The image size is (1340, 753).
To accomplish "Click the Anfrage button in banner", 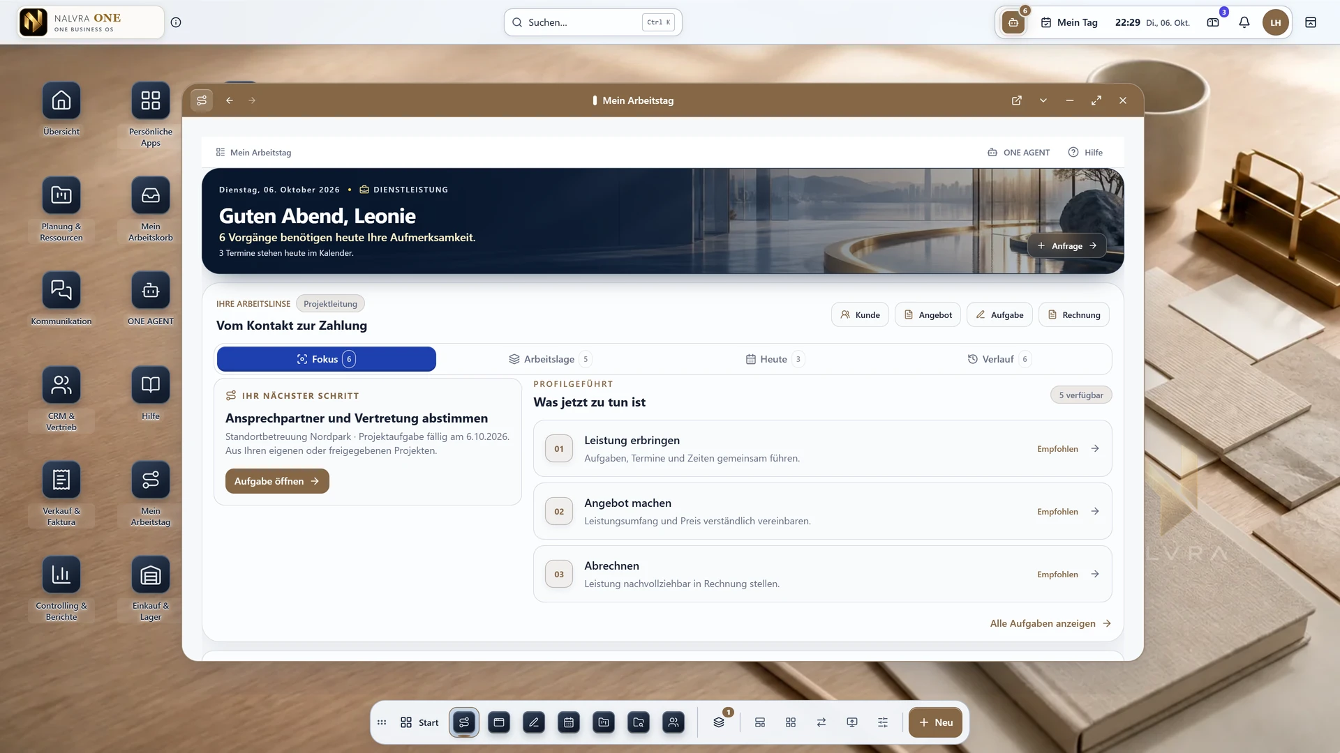I will tap(1067, 245).
